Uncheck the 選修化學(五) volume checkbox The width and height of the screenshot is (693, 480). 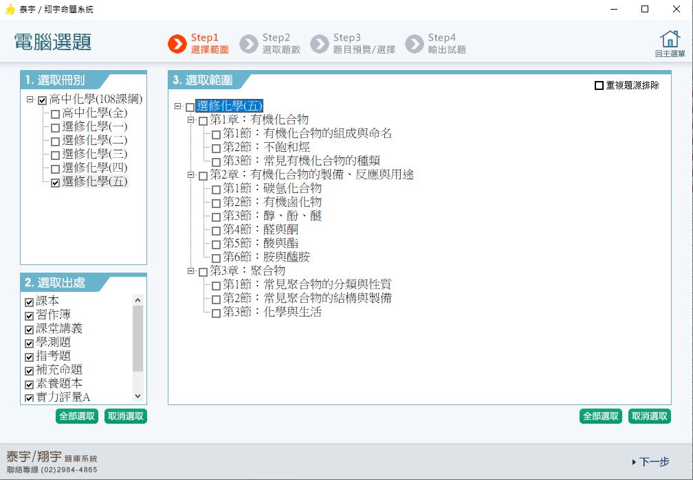[55, 183]
